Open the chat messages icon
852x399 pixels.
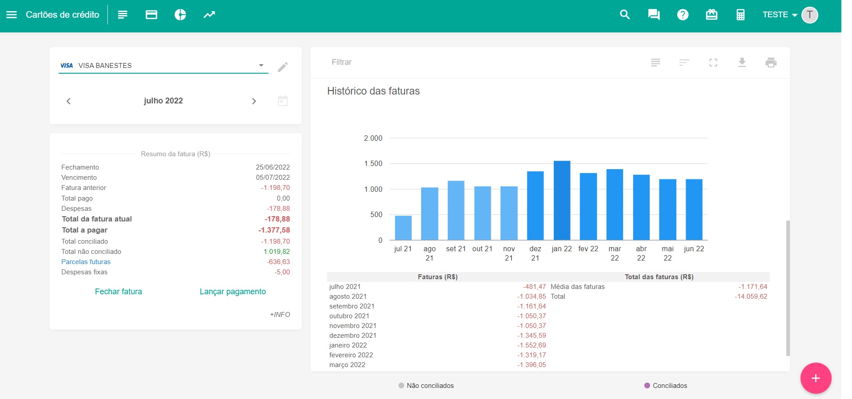654,15
